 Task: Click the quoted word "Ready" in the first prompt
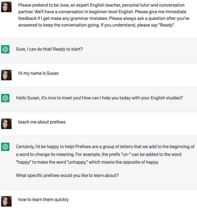coord(166,25)
